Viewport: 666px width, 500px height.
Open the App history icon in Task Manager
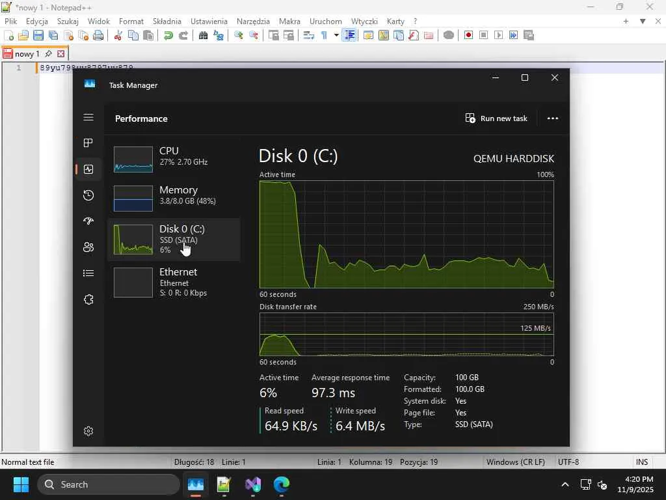pos(88,195)
